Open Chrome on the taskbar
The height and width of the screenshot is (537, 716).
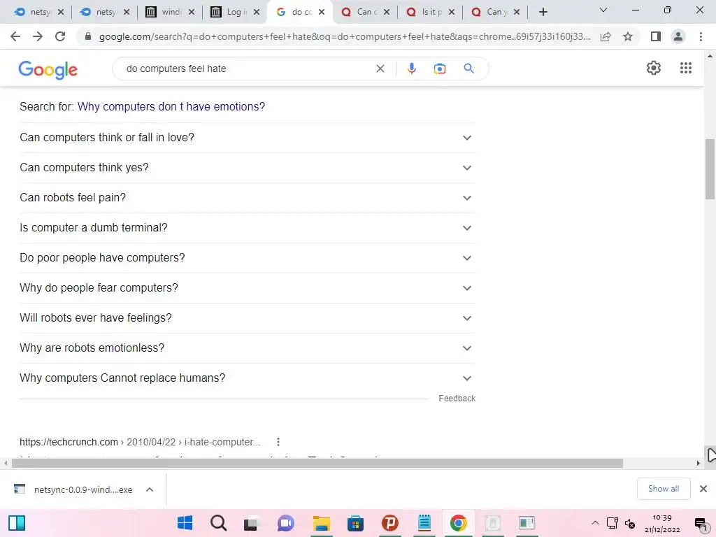[458, 523]
